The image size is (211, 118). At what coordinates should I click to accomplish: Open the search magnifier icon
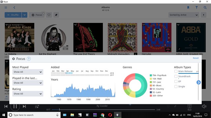pos(205,8)
